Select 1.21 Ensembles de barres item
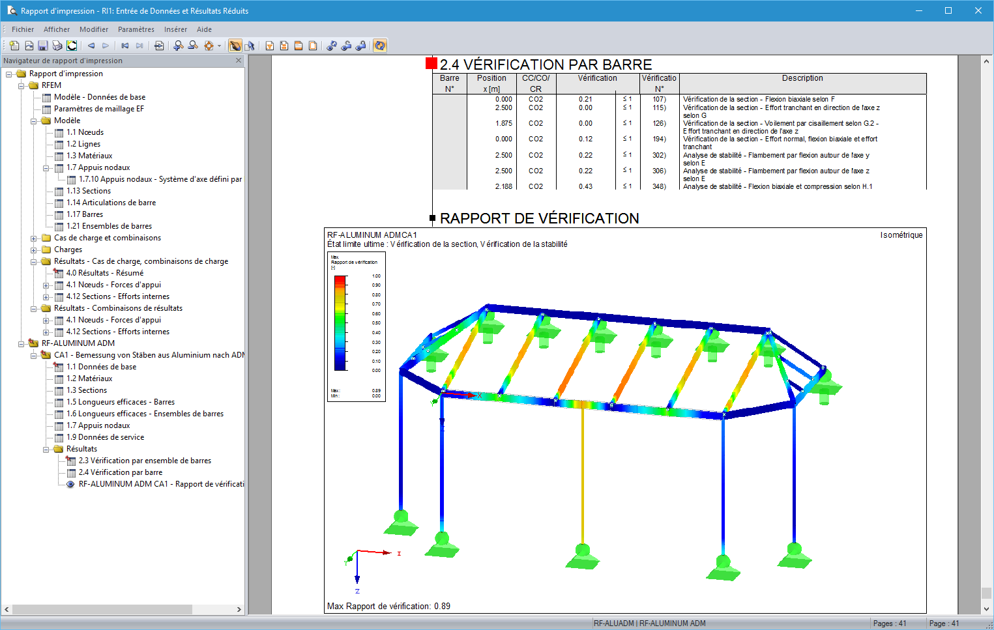This screenshot has width=994, height=630. 110,226
